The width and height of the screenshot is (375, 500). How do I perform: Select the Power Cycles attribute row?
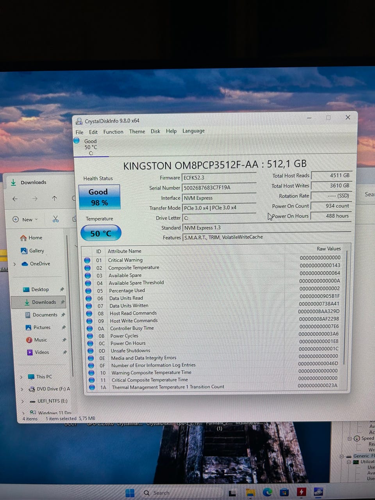(214, 336)
